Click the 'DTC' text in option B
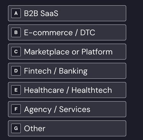 (88, 33)
